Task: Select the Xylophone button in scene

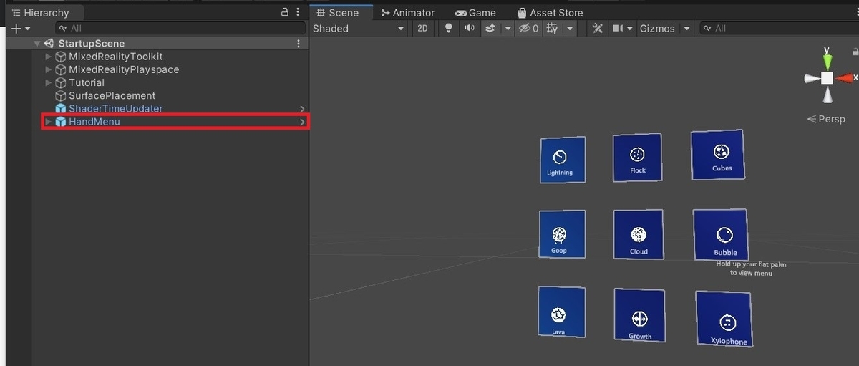Action: 724,319
